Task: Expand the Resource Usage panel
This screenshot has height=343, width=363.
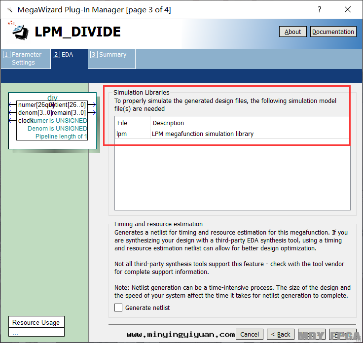Action: (36, 323)
